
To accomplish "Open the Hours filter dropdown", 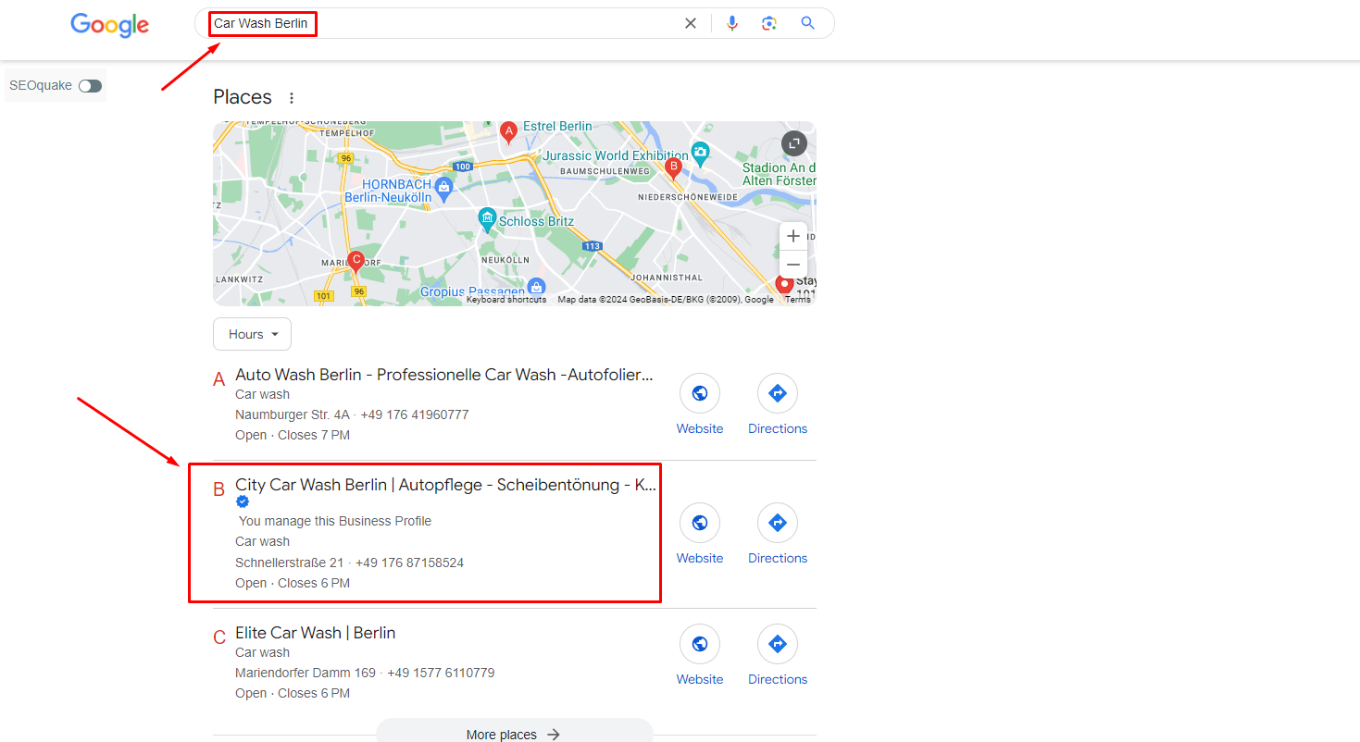I will (x=252, y=334).
